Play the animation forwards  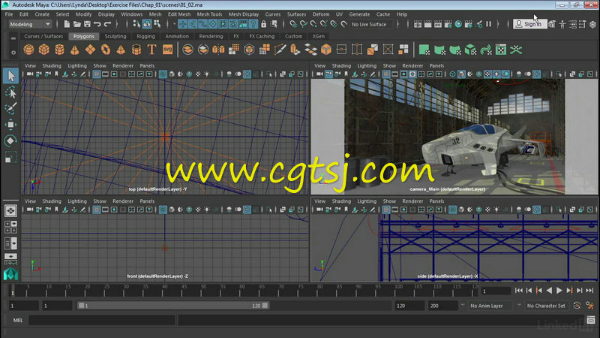[x=559, y=291]
